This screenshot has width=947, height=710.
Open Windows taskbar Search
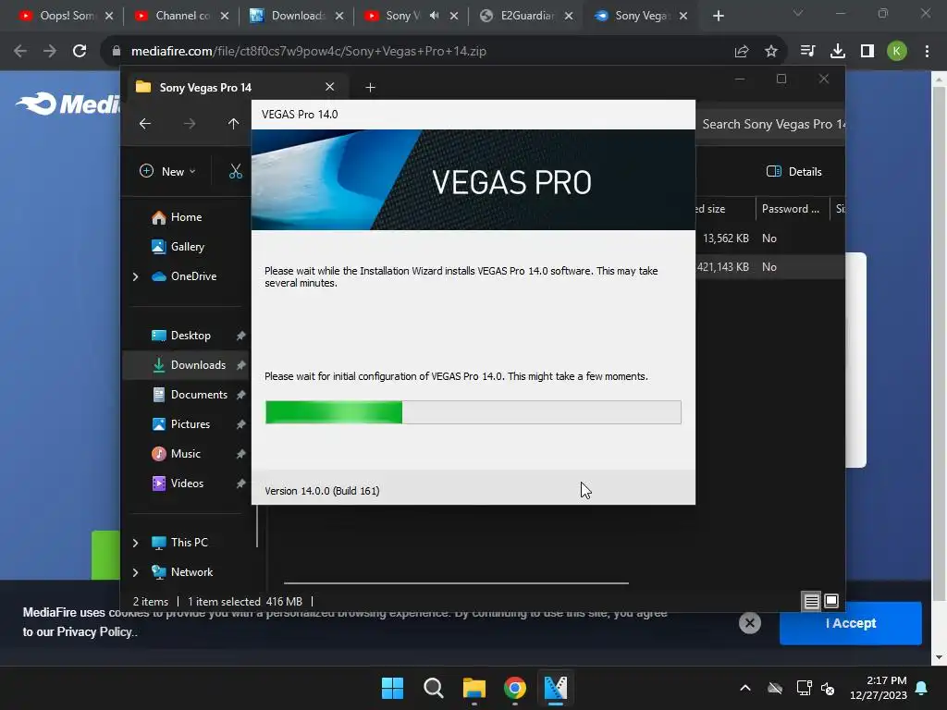pos(433,688)
